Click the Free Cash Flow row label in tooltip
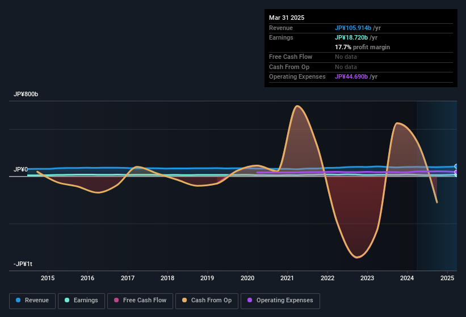466x317 pixels. pos(291,57)
